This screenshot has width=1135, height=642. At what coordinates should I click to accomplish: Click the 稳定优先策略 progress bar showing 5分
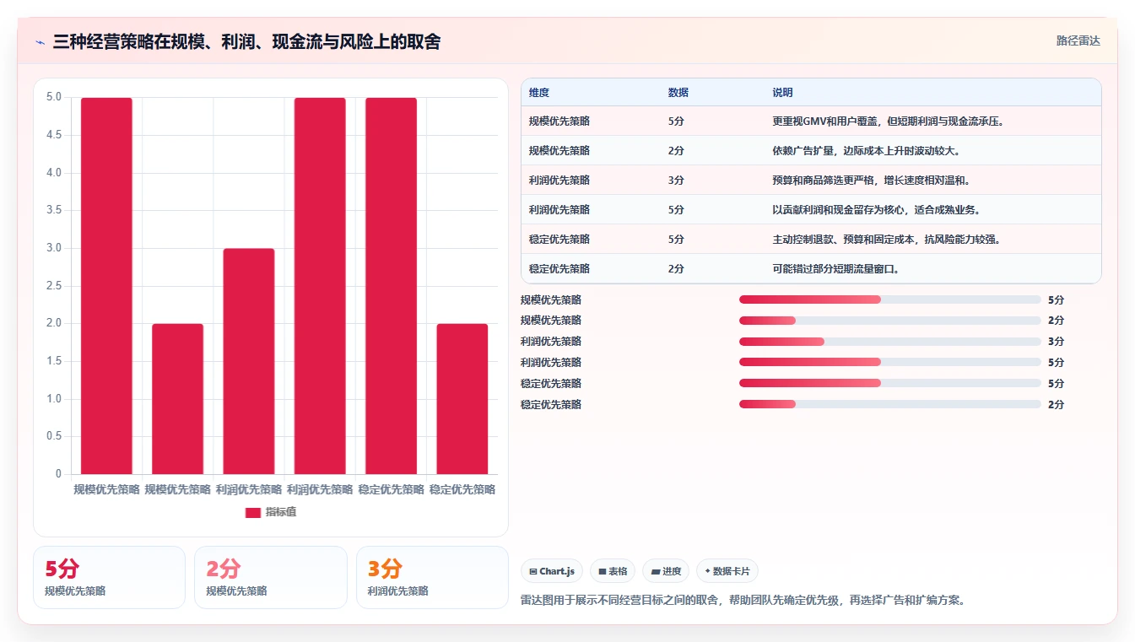[889, 384]
